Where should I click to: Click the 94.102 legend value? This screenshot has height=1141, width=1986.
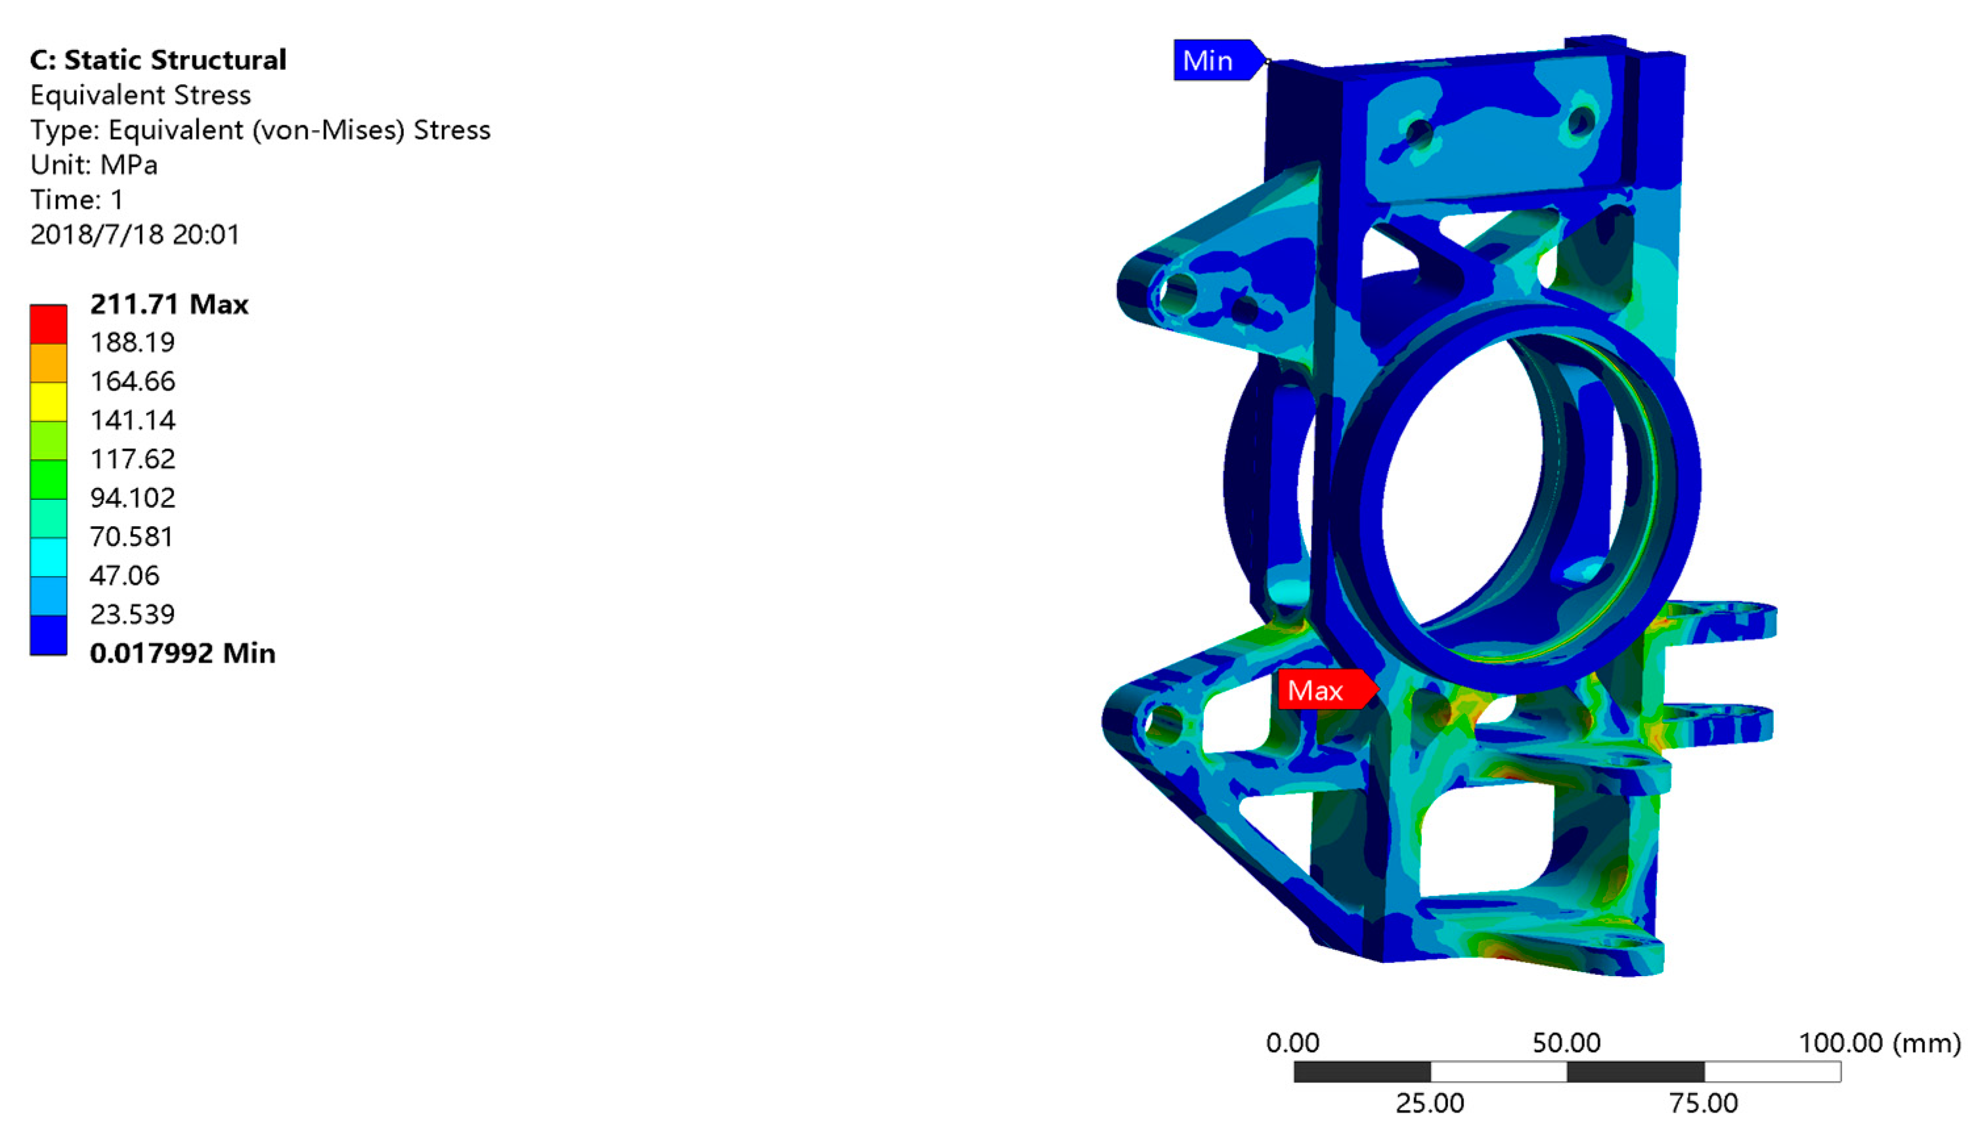[133, 498]
